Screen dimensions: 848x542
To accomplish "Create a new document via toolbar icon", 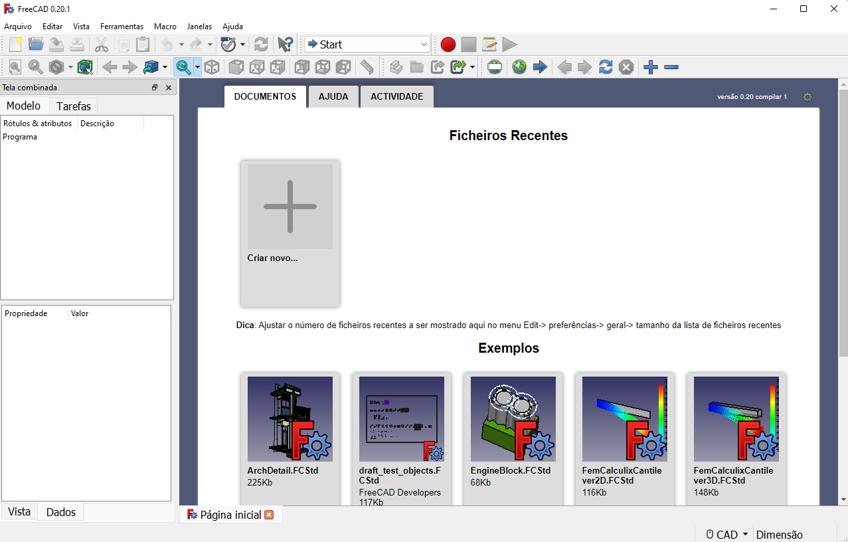I will (x=15, y=45).
